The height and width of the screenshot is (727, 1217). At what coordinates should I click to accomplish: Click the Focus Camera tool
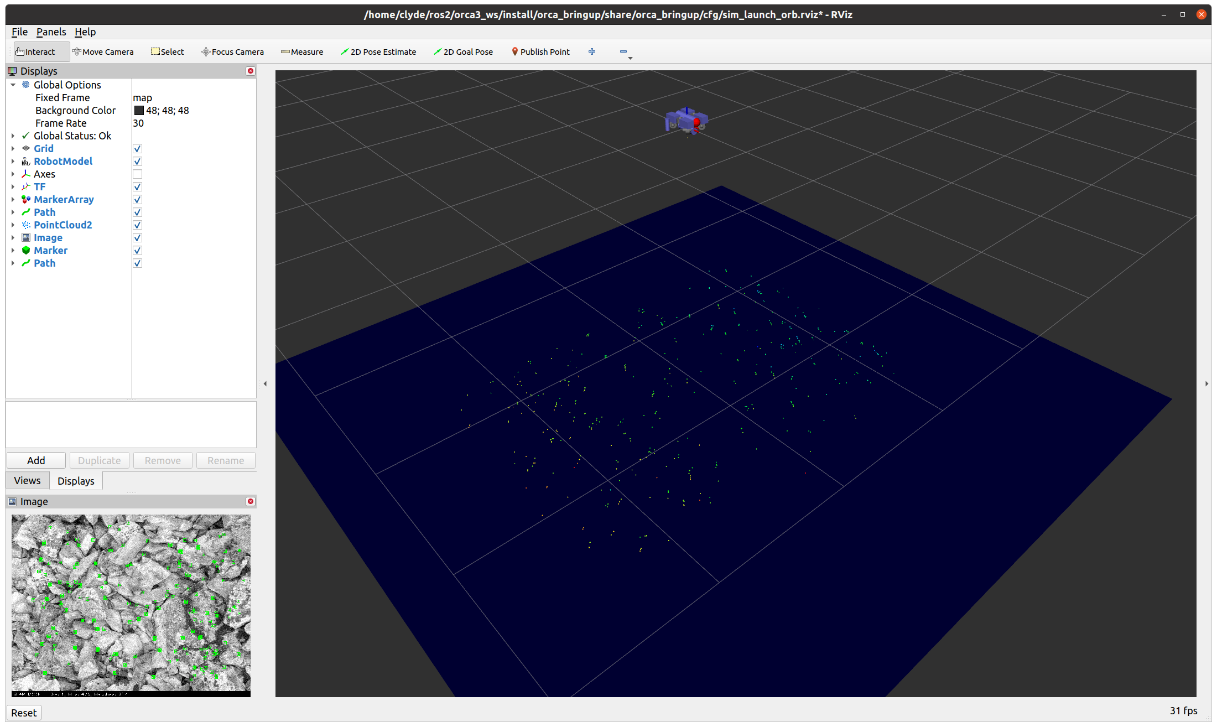click(x=232, y=52)
